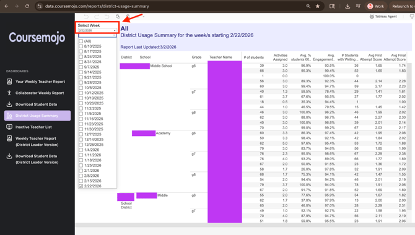Screen dimensions: 415x235
Task: Click the 35.3% table cell
Action: [306, 102]
